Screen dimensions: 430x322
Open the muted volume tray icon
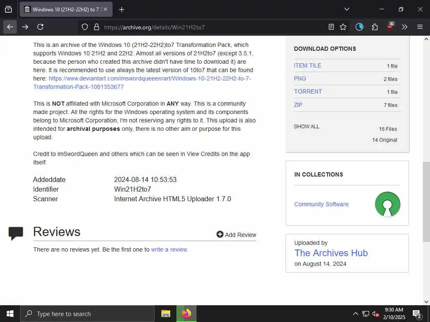pyautogui.click(x=375, y=314)
